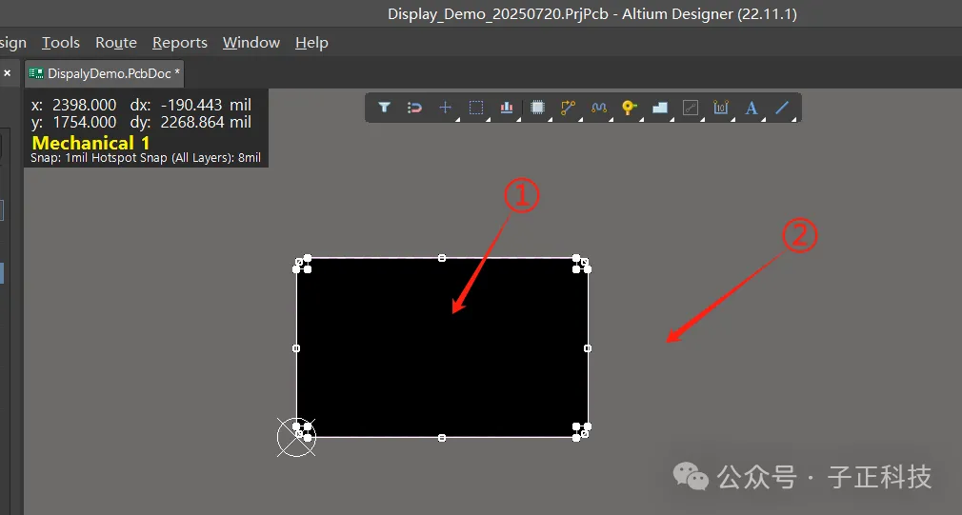
Task: Select the keepout track box icon
Action: [691, 108]
